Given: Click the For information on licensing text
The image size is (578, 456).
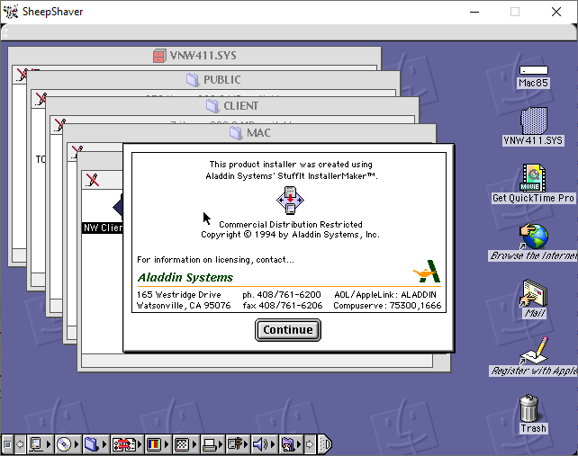Looking at the screenshot, I should (216, 260).
